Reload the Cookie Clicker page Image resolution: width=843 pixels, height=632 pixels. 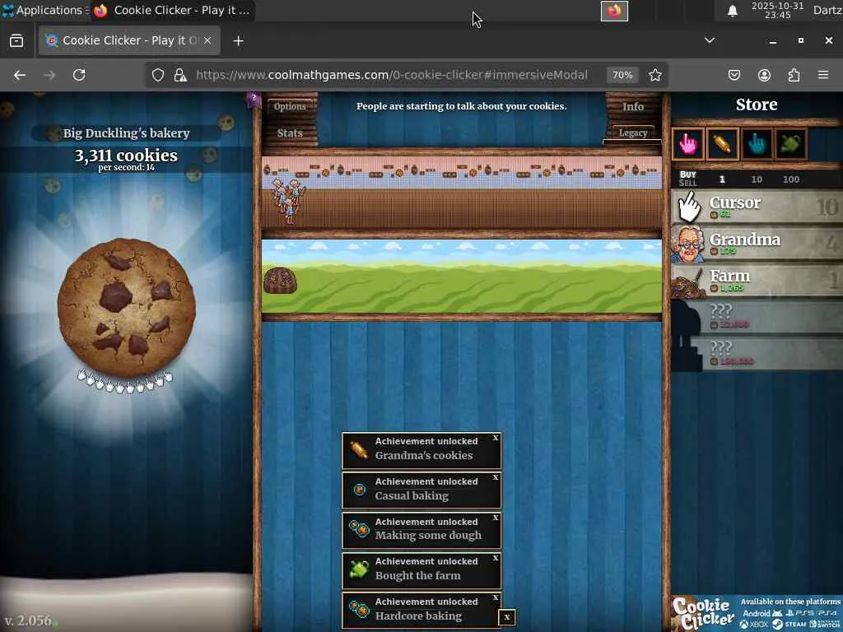point(79,75)
